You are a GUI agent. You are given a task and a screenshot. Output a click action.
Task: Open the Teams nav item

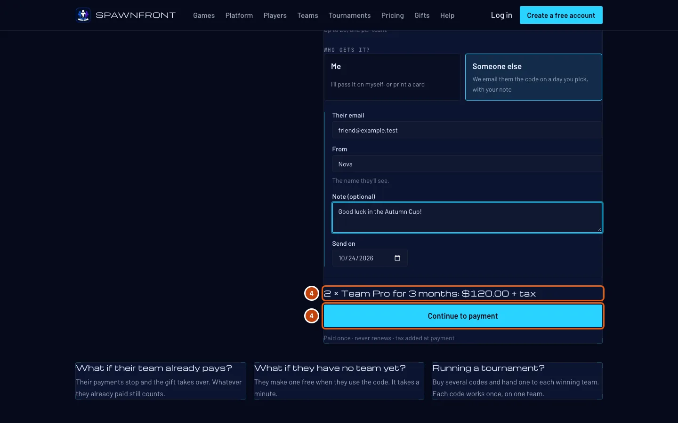tap(307, 16)
